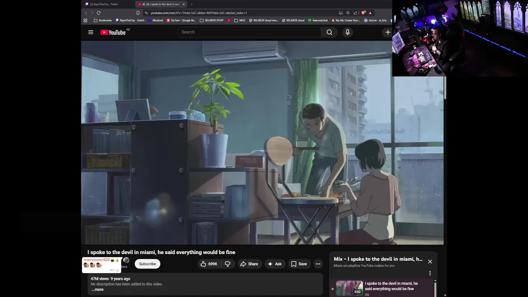Screen dimensions: 528x297
Task: Dislike the video with thumbs down
Action: click(227, 264)
